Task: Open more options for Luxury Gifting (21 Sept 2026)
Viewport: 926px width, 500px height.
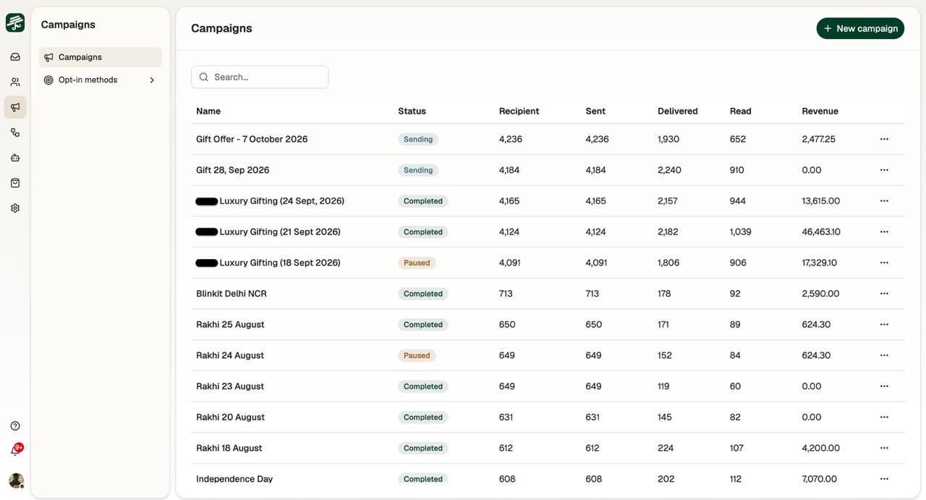Action: coord(884,232)
